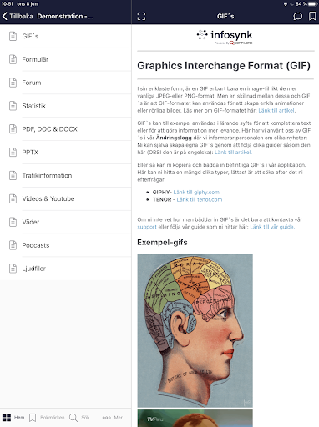Image resolution: width=319 pixels, height=427 pixels.
Task: Open the Ljudfiler list item
Action: 66,269
